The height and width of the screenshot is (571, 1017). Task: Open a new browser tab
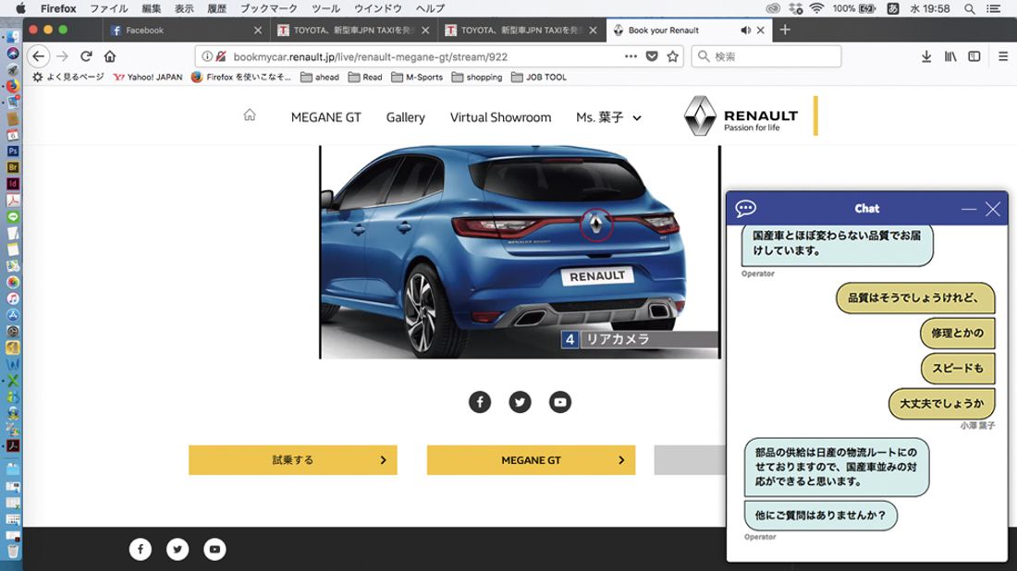pyautogui.click(x=785, y=30)
